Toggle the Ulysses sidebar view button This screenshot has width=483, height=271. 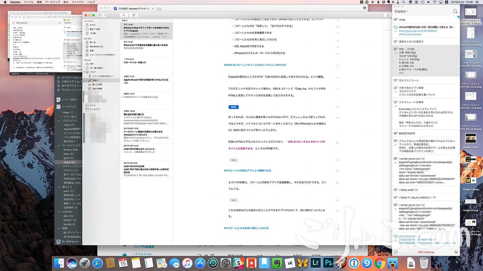(100, 15)
